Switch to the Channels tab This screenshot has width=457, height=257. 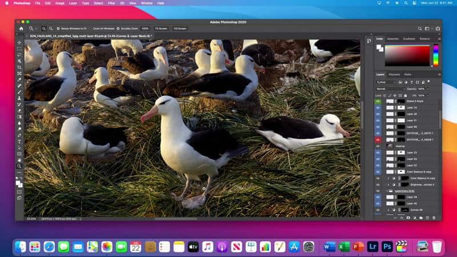click(394, 75)
